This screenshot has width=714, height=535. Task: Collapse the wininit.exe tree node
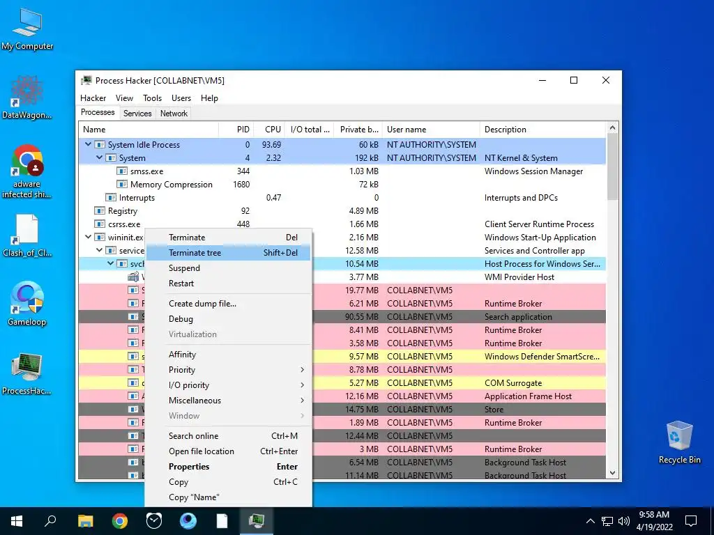[x=88, y=237]
